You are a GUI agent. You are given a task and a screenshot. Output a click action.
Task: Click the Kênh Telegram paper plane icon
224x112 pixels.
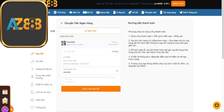[181, 12]
